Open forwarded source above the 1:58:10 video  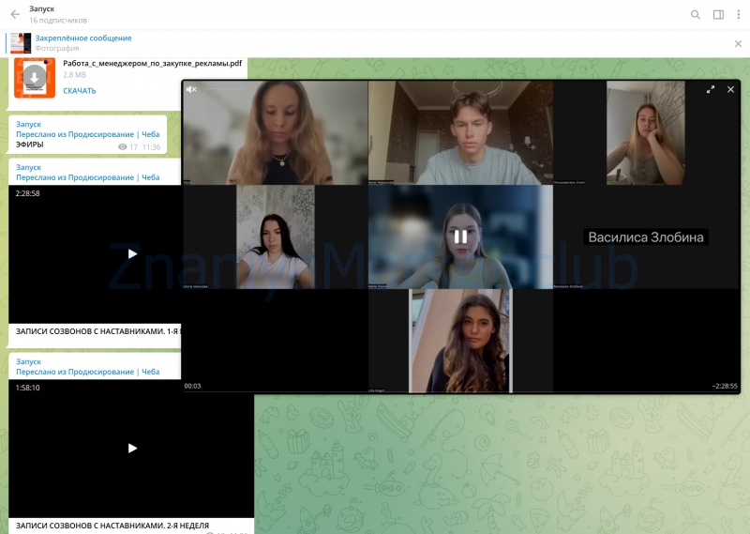tap(87, 372)
